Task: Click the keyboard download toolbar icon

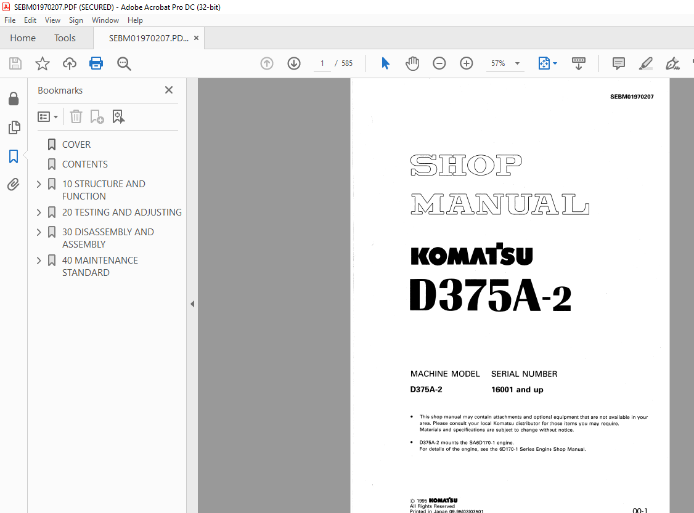Action: (579, 63)
